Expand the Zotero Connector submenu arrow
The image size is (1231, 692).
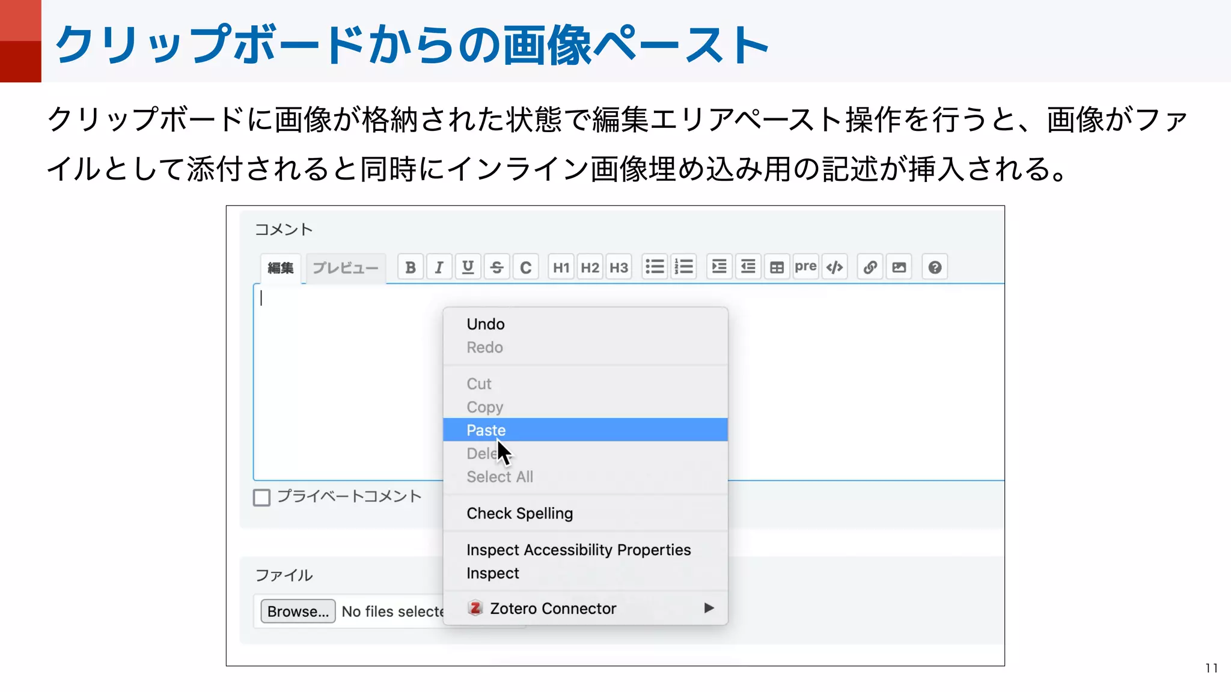tap(709, 608)
